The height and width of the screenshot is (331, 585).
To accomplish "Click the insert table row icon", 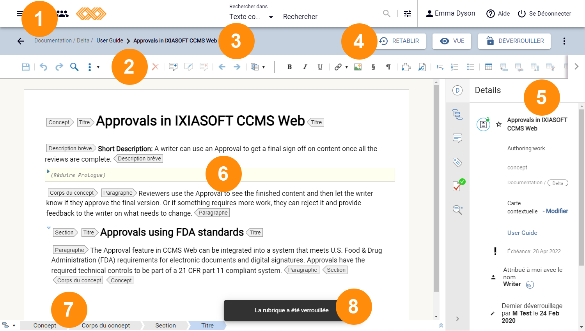I will (504, 67).
